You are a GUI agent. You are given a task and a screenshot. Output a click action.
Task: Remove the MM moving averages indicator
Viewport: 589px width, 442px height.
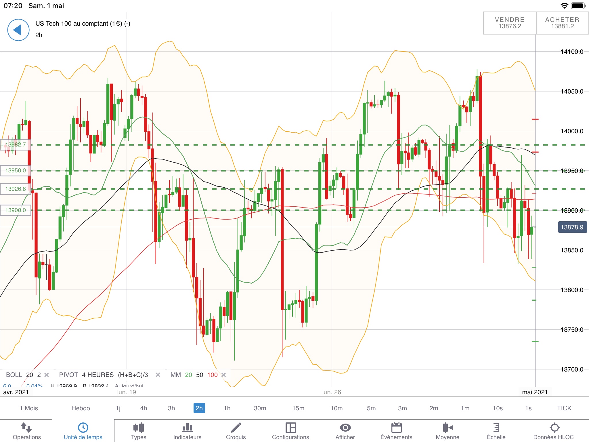pyautogui.click(x=224, y=375)
